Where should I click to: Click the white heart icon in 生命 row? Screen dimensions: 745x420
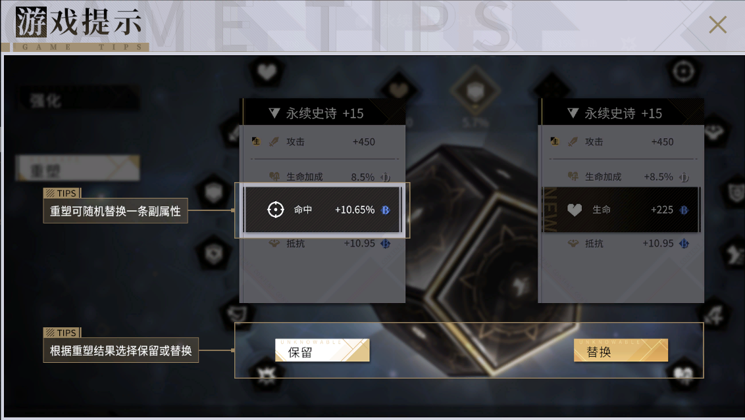pos(575,209)
